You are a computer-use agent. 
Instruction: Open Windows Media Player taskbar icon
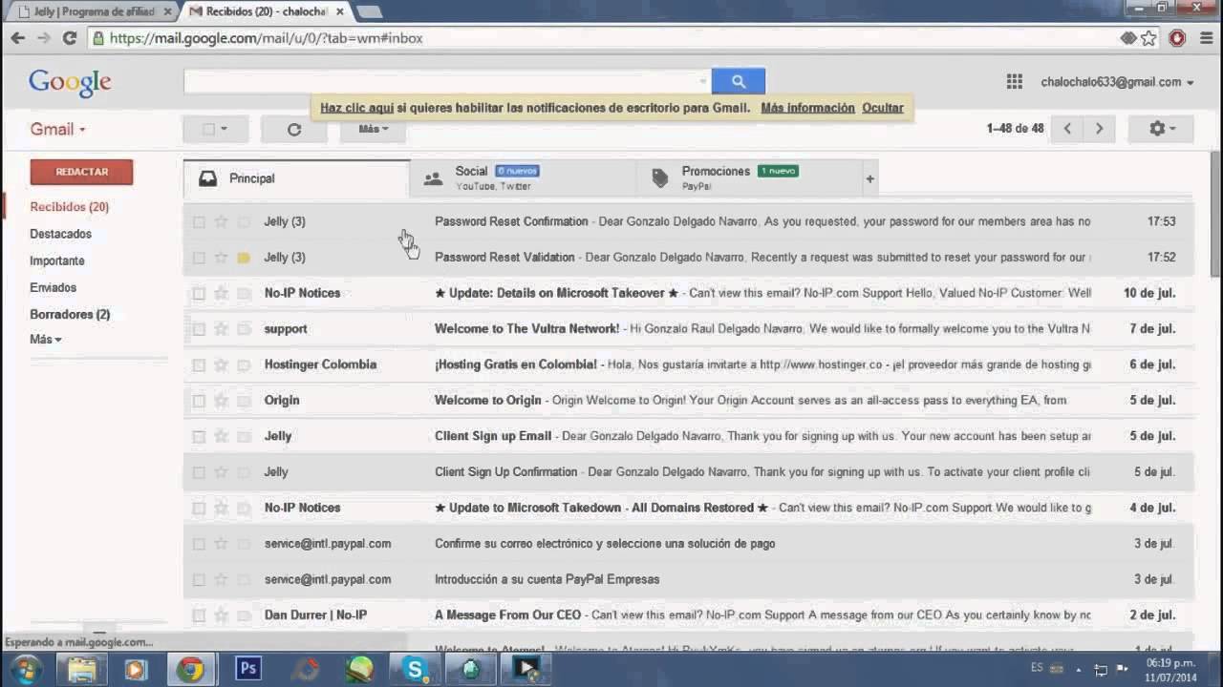click(136, 669)
